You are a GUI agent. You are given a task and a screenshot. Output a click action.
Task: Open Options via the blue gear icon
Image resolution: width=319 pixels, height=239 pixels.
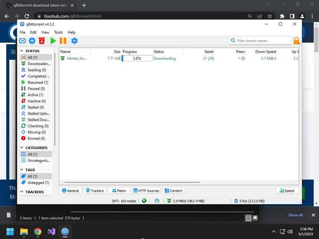point(74,41)
